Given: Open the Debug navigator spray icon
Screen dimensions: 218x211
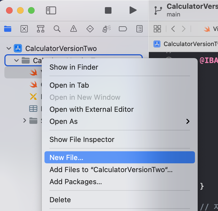Looking at the screenshot, I should (x=107, y=29).
